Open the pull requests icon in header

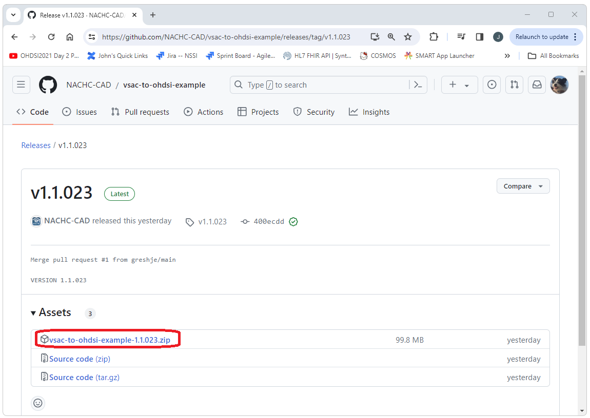click(x=515, y=85)
